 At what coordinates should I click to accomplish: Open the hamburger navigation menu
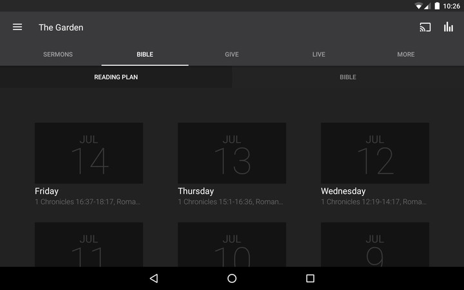17,27
